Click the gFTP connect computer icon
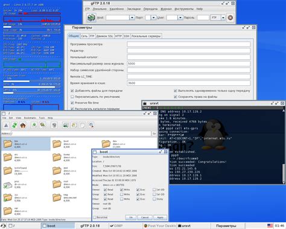The height and width of the screenshot is (229, 286). (91, 18)
